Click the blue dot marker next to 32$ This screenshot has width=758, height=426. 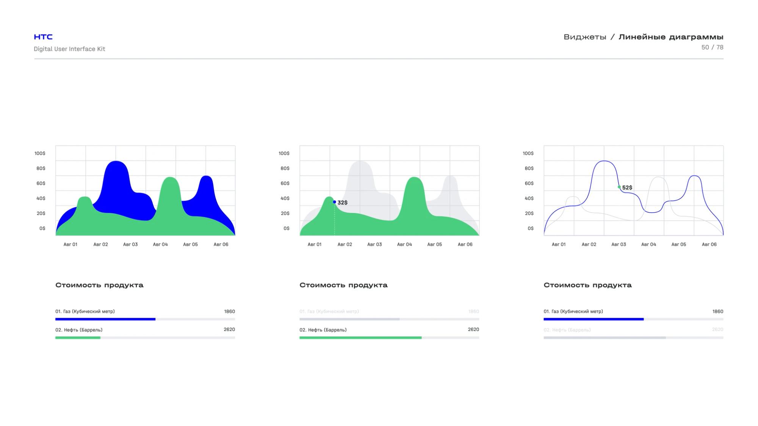[334, 202]
